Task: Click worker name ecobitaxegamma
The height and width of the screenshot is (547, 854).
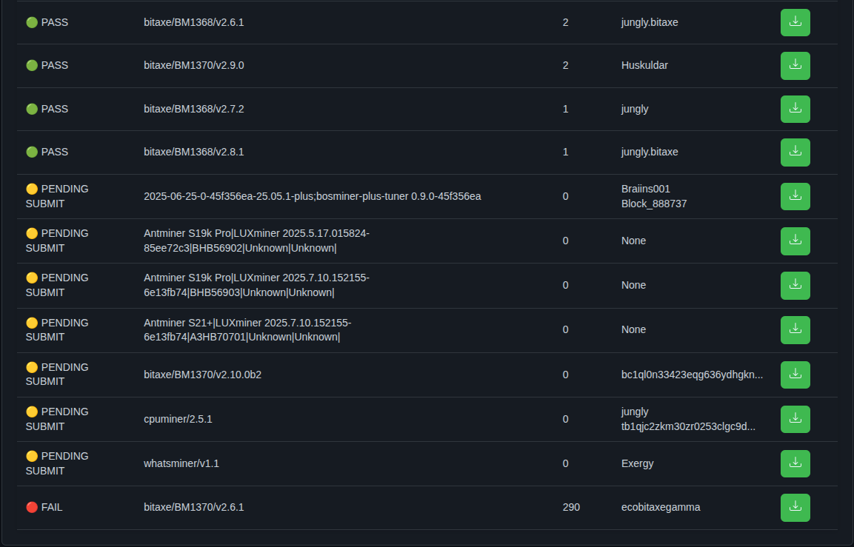Action: (661, 507)
